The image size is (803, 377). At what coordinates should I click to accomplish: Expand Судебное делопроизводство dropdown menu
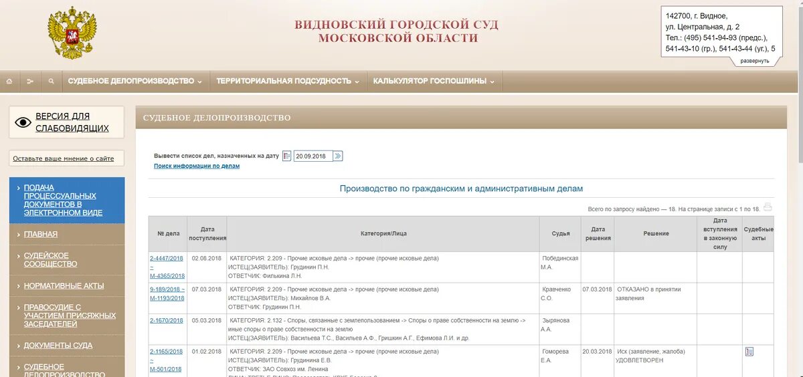tap(135, 81)
